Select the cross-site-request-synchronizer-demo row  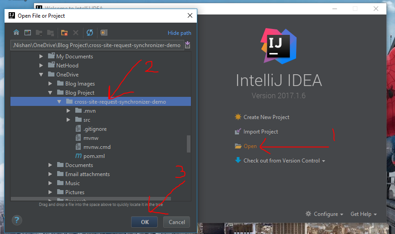coord(101,101)
